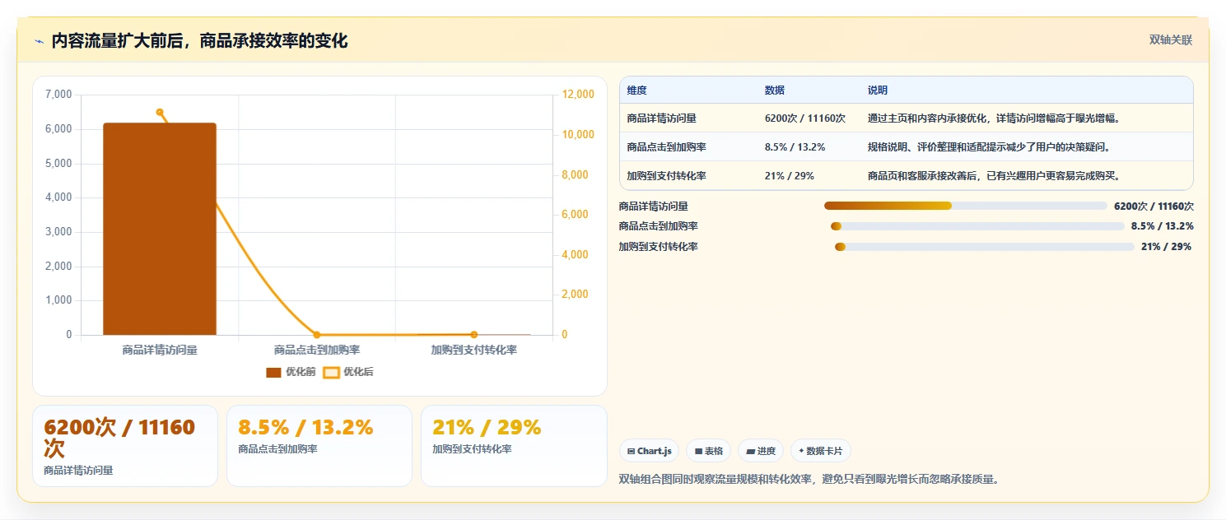Click table cell 6200次 / 11160次
This screenshot has height=520, width=1226.
click(x=805, y=118)
